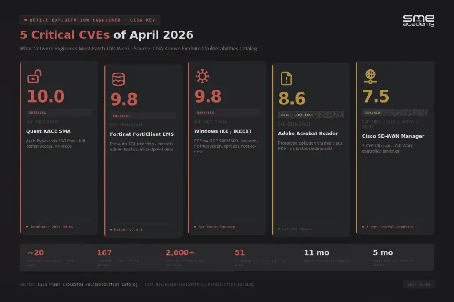Click the '5 mo' statistic
The image size is (454, 302).
pos(383,252)
